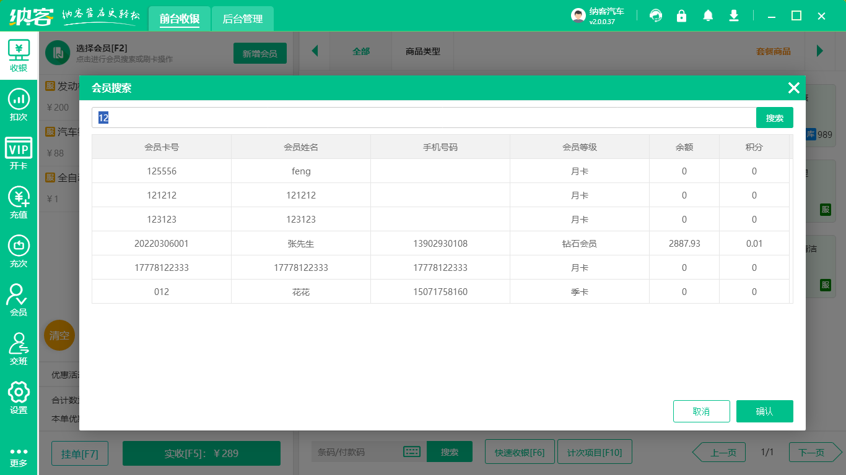
Task: Expand product categories with the left arrow
Action: (316, 53)
